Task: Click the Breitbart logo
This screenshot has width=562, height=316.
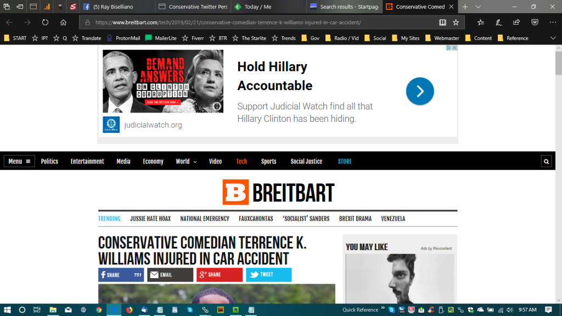Action: pos(278,192)
